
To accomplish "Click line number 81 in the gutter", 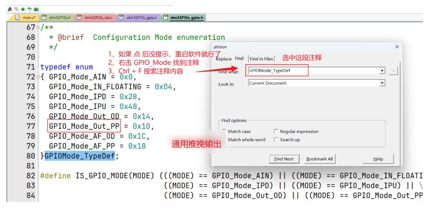I will [x=31, y=166].
